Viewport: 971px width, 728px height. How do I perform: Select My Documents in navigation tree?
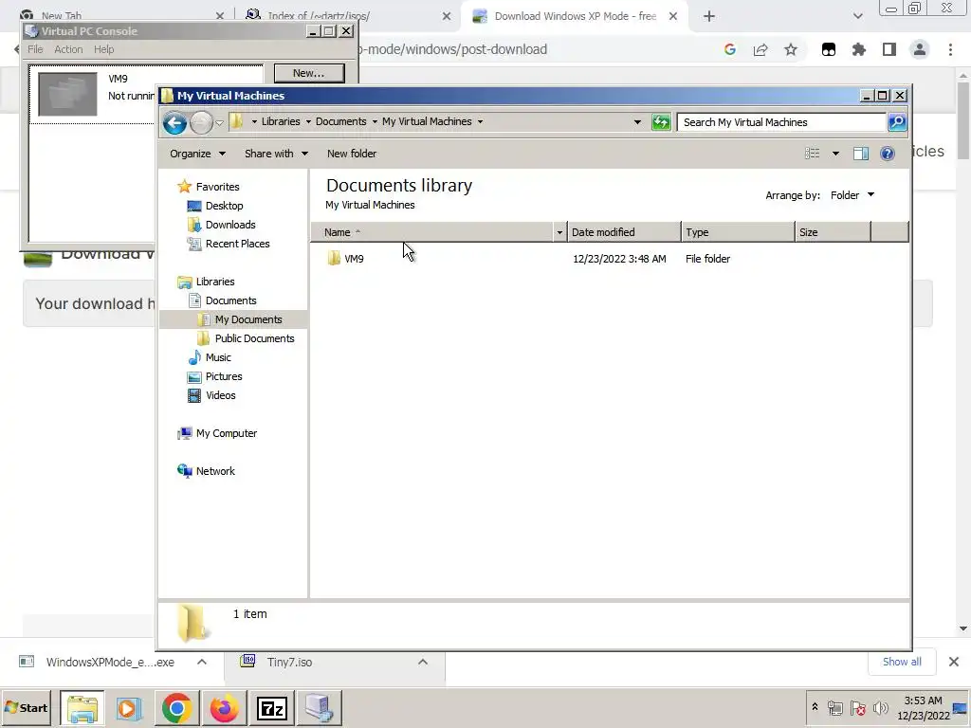(x=248, y=319)
